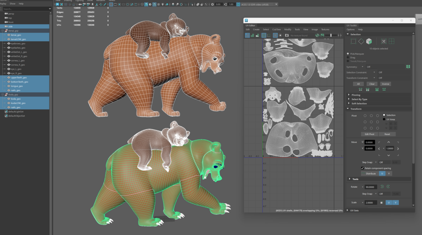Open UV Editor Modify menu
The height and width of the screenshot is (235, 422).
(288, 29)
